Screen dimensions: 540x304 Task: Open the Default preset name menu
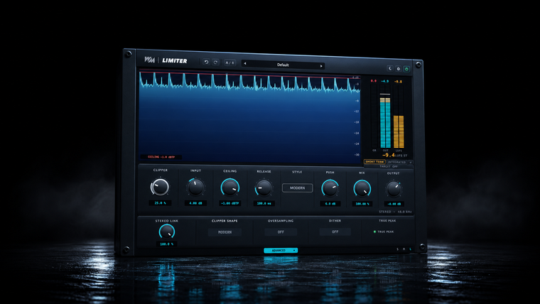click(x=283, y=65)
